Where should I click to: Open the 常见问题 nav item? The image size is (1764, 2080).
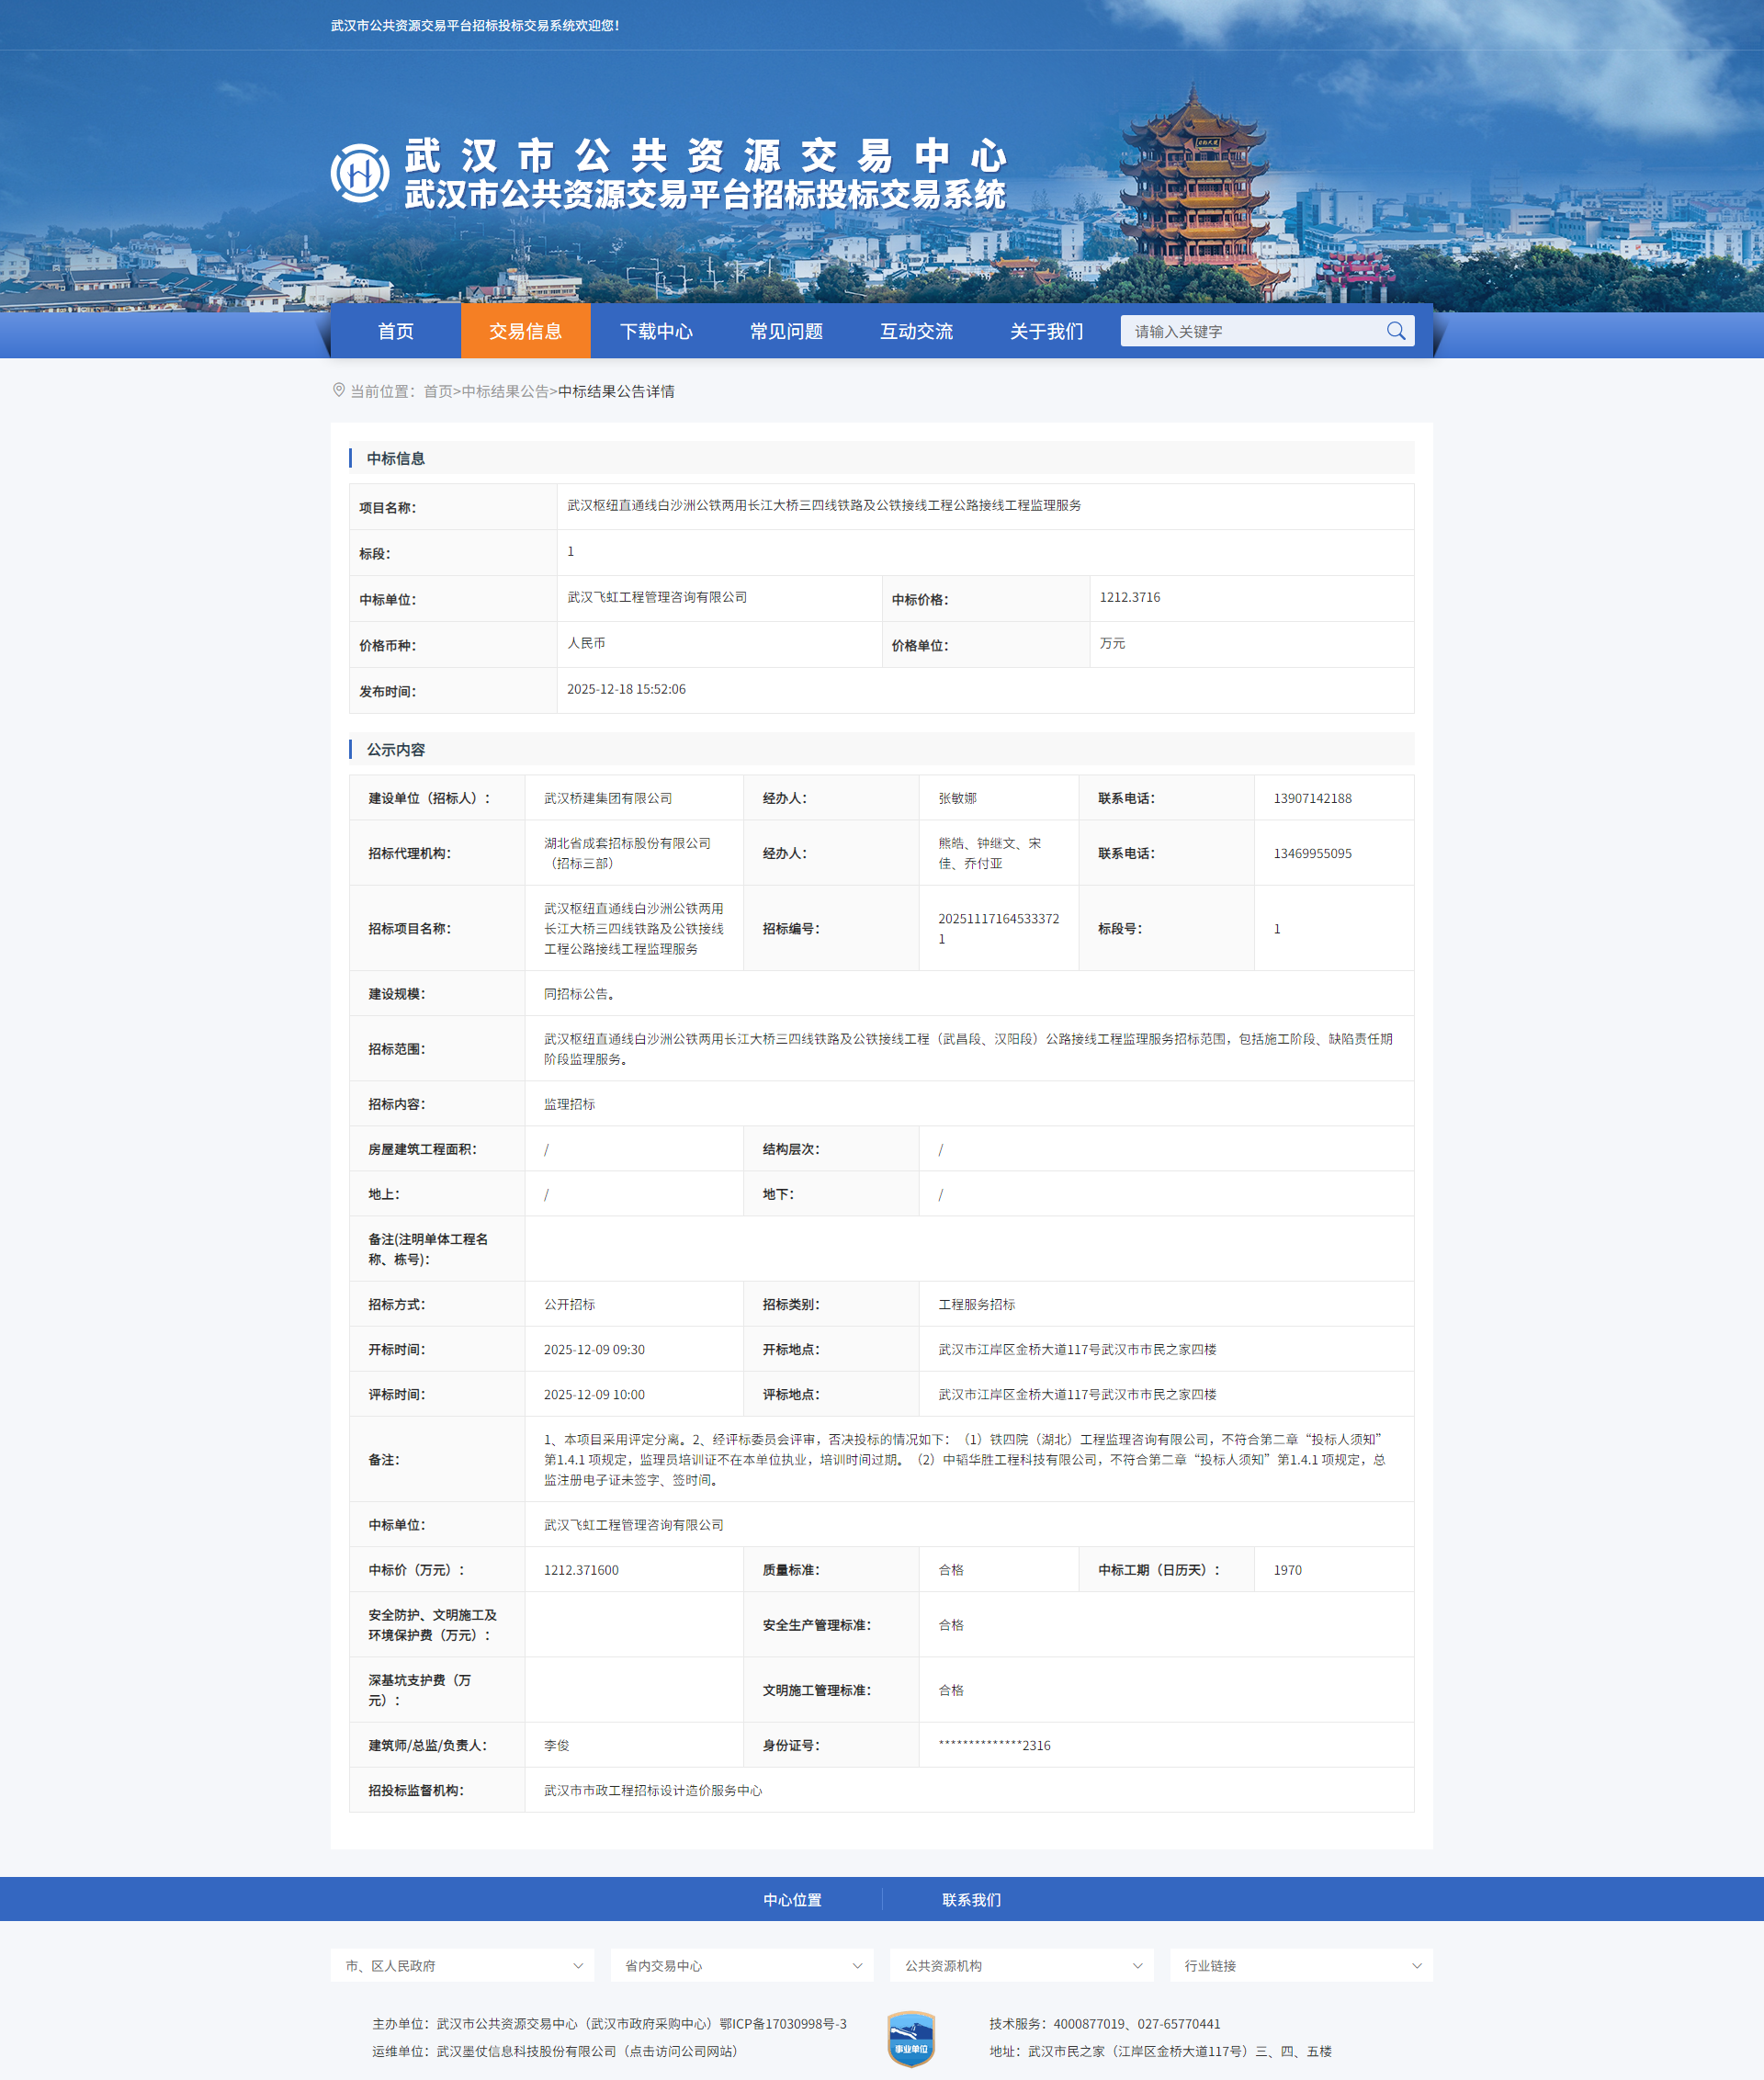[x=786, y=331]
